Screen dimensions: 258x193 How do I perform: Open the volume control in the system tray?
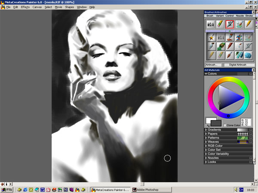coord(236,190)
